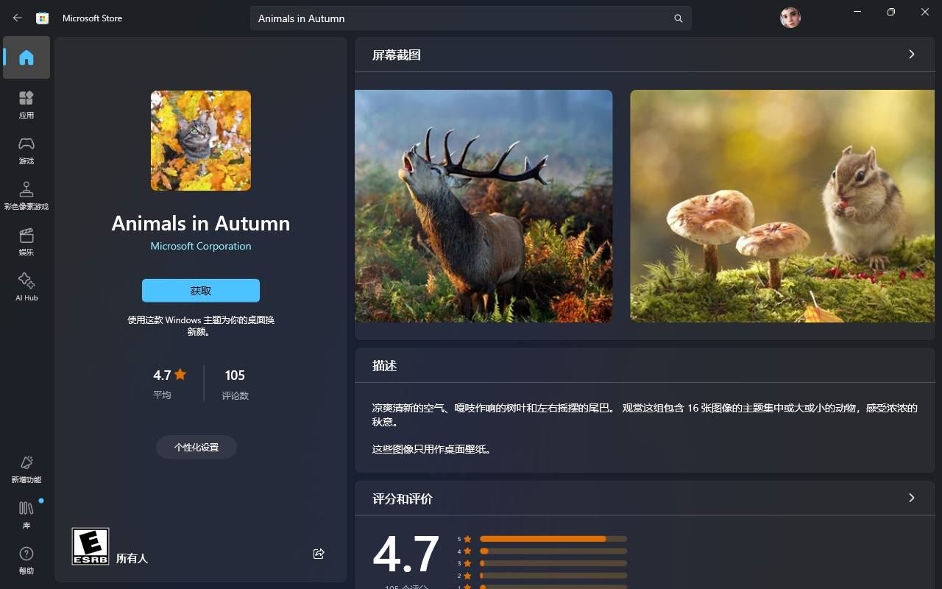The width and height of the screenshot is (942, 589).
Task: 打开侧边栏的帮助
Action: 26,560
